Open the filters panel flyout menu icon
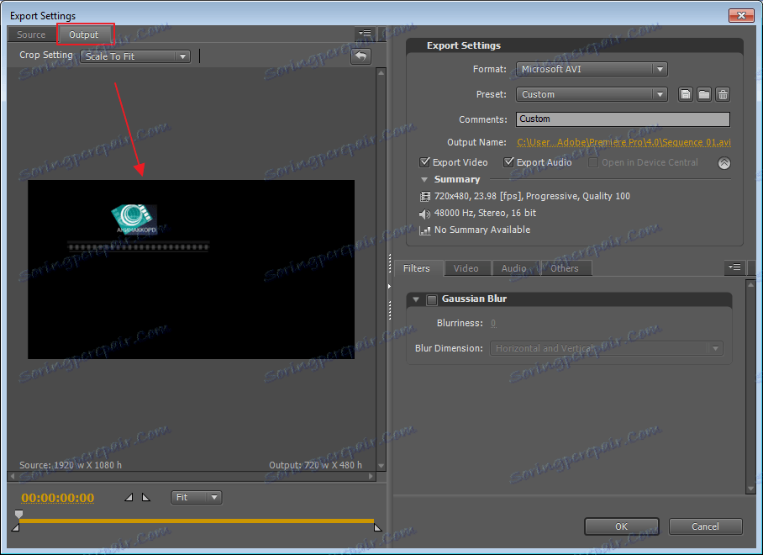 [x=734, y=267]
